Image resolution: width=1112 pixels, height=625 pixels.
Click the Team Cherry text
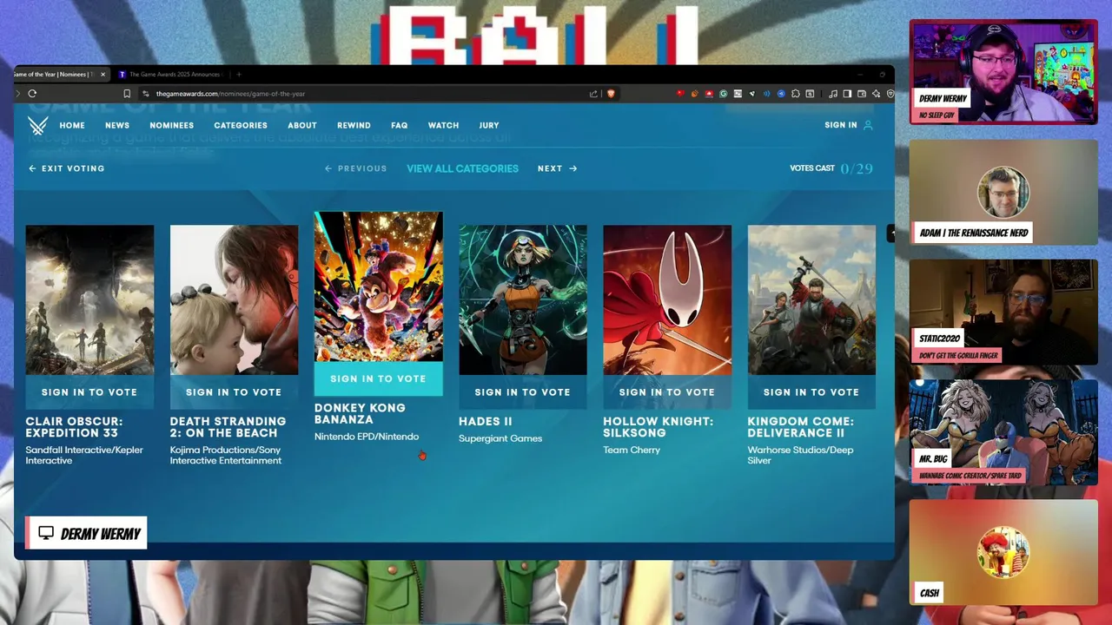(632, 450)
